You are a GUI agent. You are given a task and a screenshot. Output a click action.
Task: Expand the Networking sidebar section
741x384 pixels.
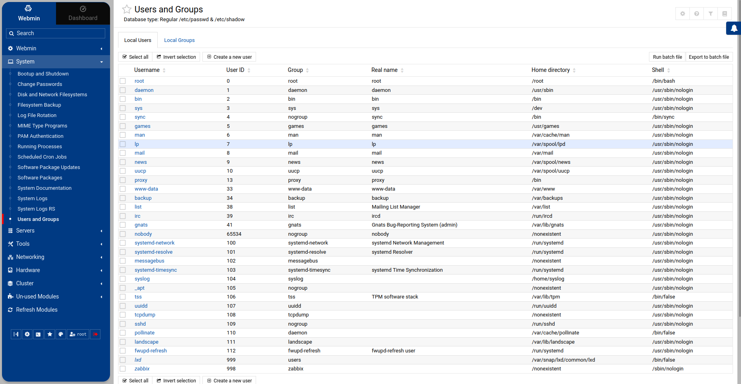[x=56, y=257]
